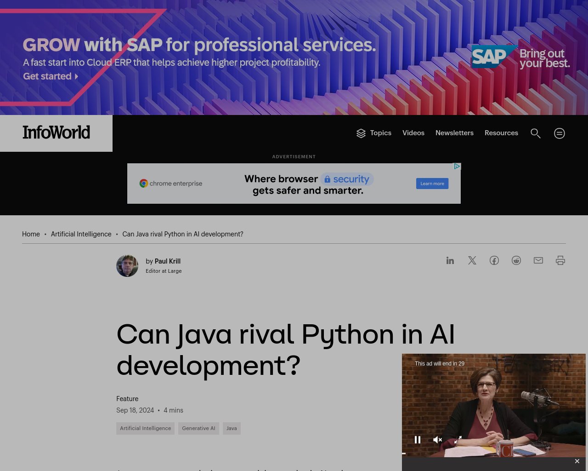Select the Generative AI tag

(198, 428)
